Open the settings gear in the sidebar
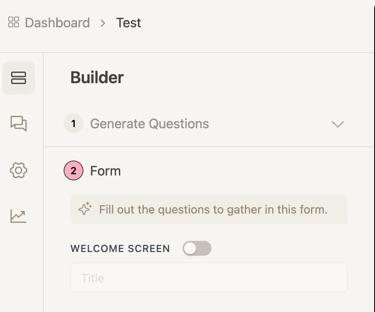This screenshot has height=312, width=375. click(19, 170)
